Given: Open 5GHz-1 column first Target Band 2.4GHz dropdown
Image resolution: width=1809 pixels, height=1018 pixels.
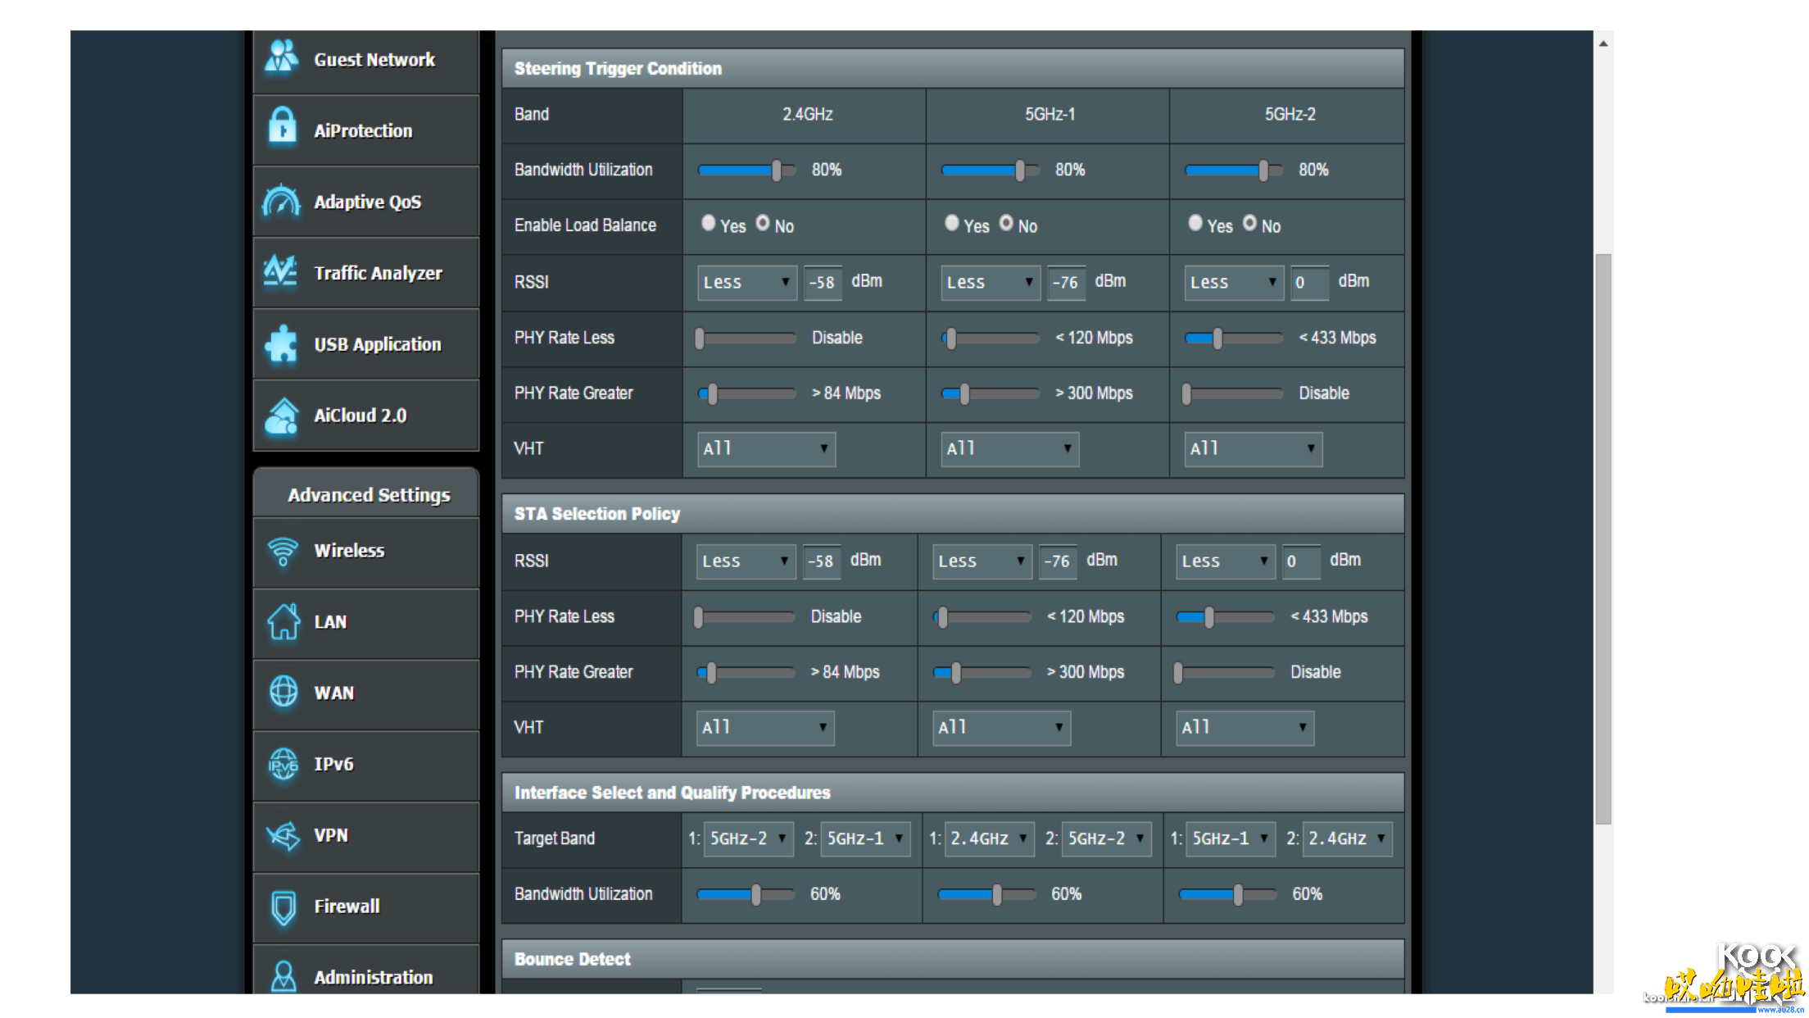Looking at the screenshot, I should click(990, 838).
